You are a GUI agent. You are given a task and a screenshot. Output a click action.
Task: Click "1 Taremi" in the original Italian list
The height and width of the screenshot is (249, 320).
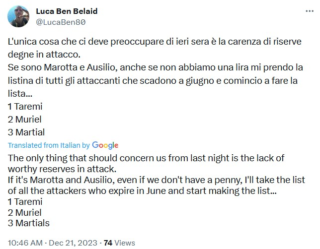[26, 106]
